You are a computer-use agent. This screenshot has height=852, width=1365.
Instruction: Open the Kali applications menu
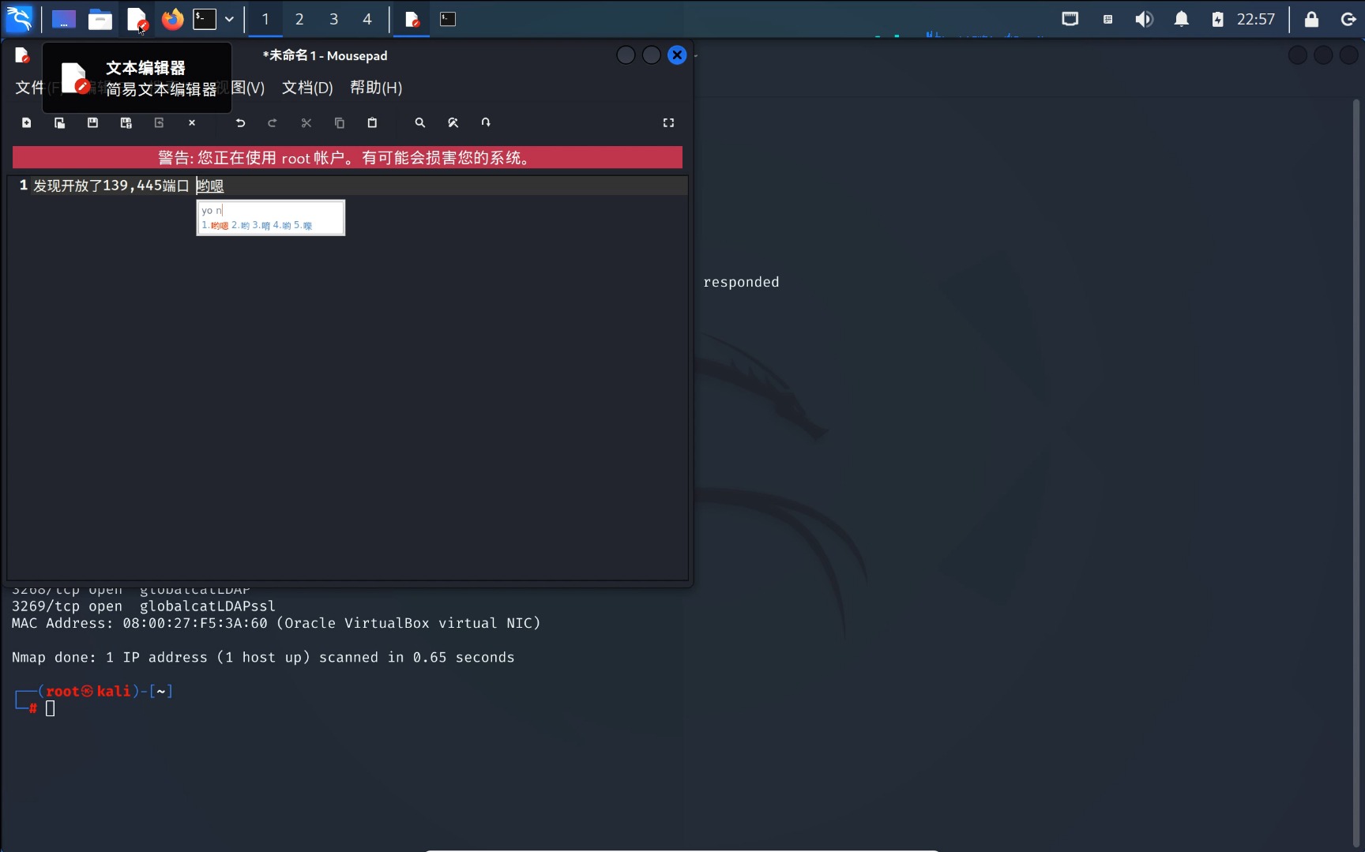pyautogui.click(x=19, y=19)
